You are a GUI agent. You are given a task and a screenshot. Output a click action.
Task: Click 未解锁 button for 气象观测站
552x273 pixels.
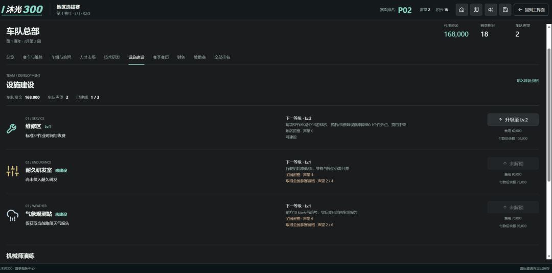coord(513,208)
